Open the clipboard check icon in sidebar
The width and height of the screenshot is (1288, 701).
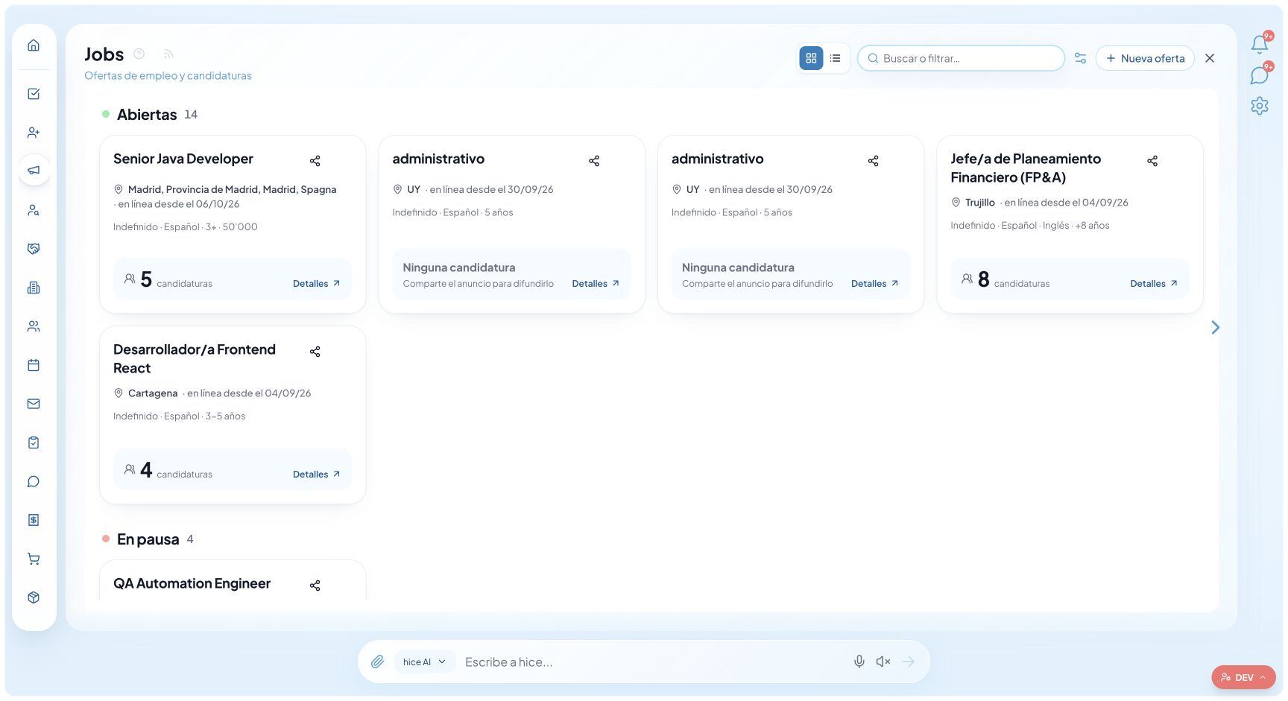[34, 443]
